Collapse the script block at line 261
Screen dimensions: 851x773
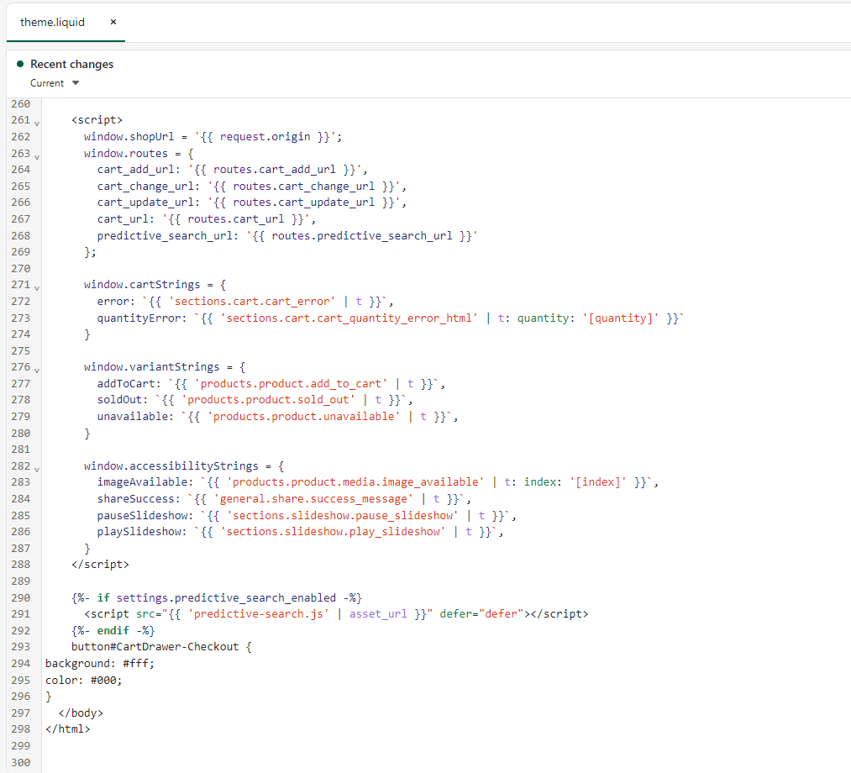[x=37, y=122]
